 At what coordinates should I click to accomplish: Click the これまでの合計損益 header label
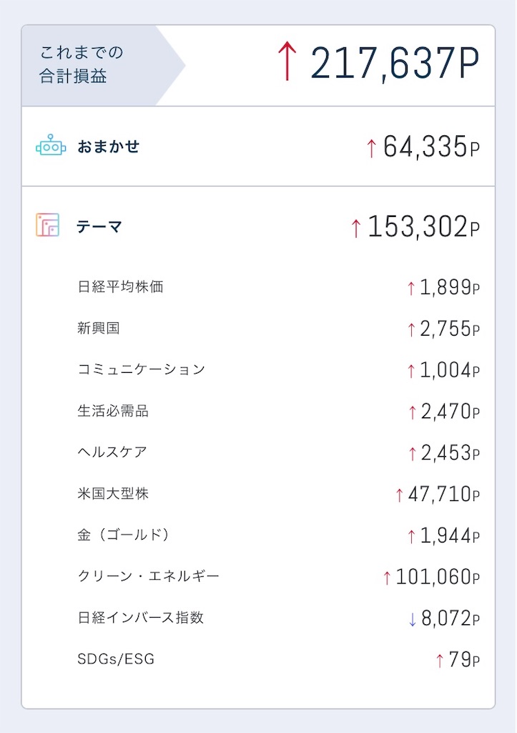point(82,64)
